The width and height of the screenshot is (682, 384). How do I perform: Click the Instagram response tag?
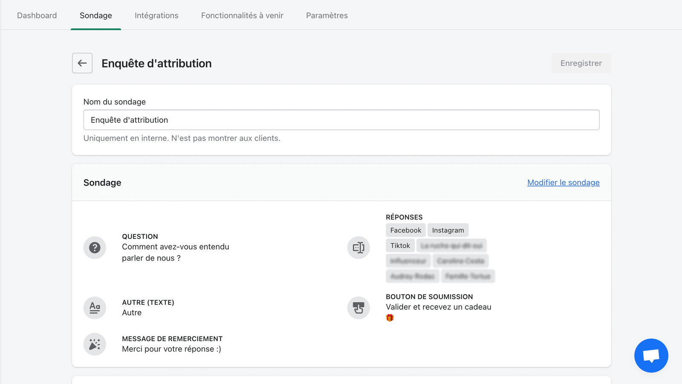(448, 230)
